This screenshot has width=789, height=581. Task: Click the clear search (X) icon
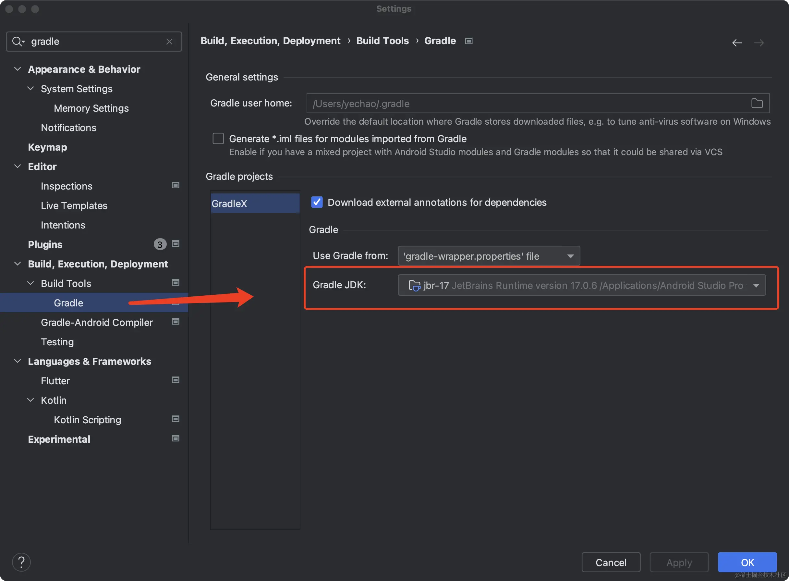pyautogui.click(x=169, y=42)
